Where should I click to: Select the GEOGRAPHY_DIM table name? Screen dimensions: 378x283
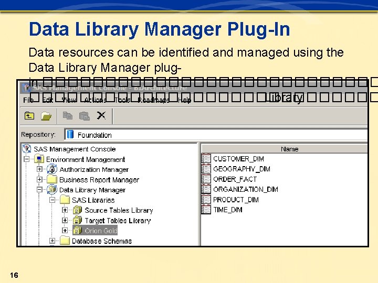241,169
